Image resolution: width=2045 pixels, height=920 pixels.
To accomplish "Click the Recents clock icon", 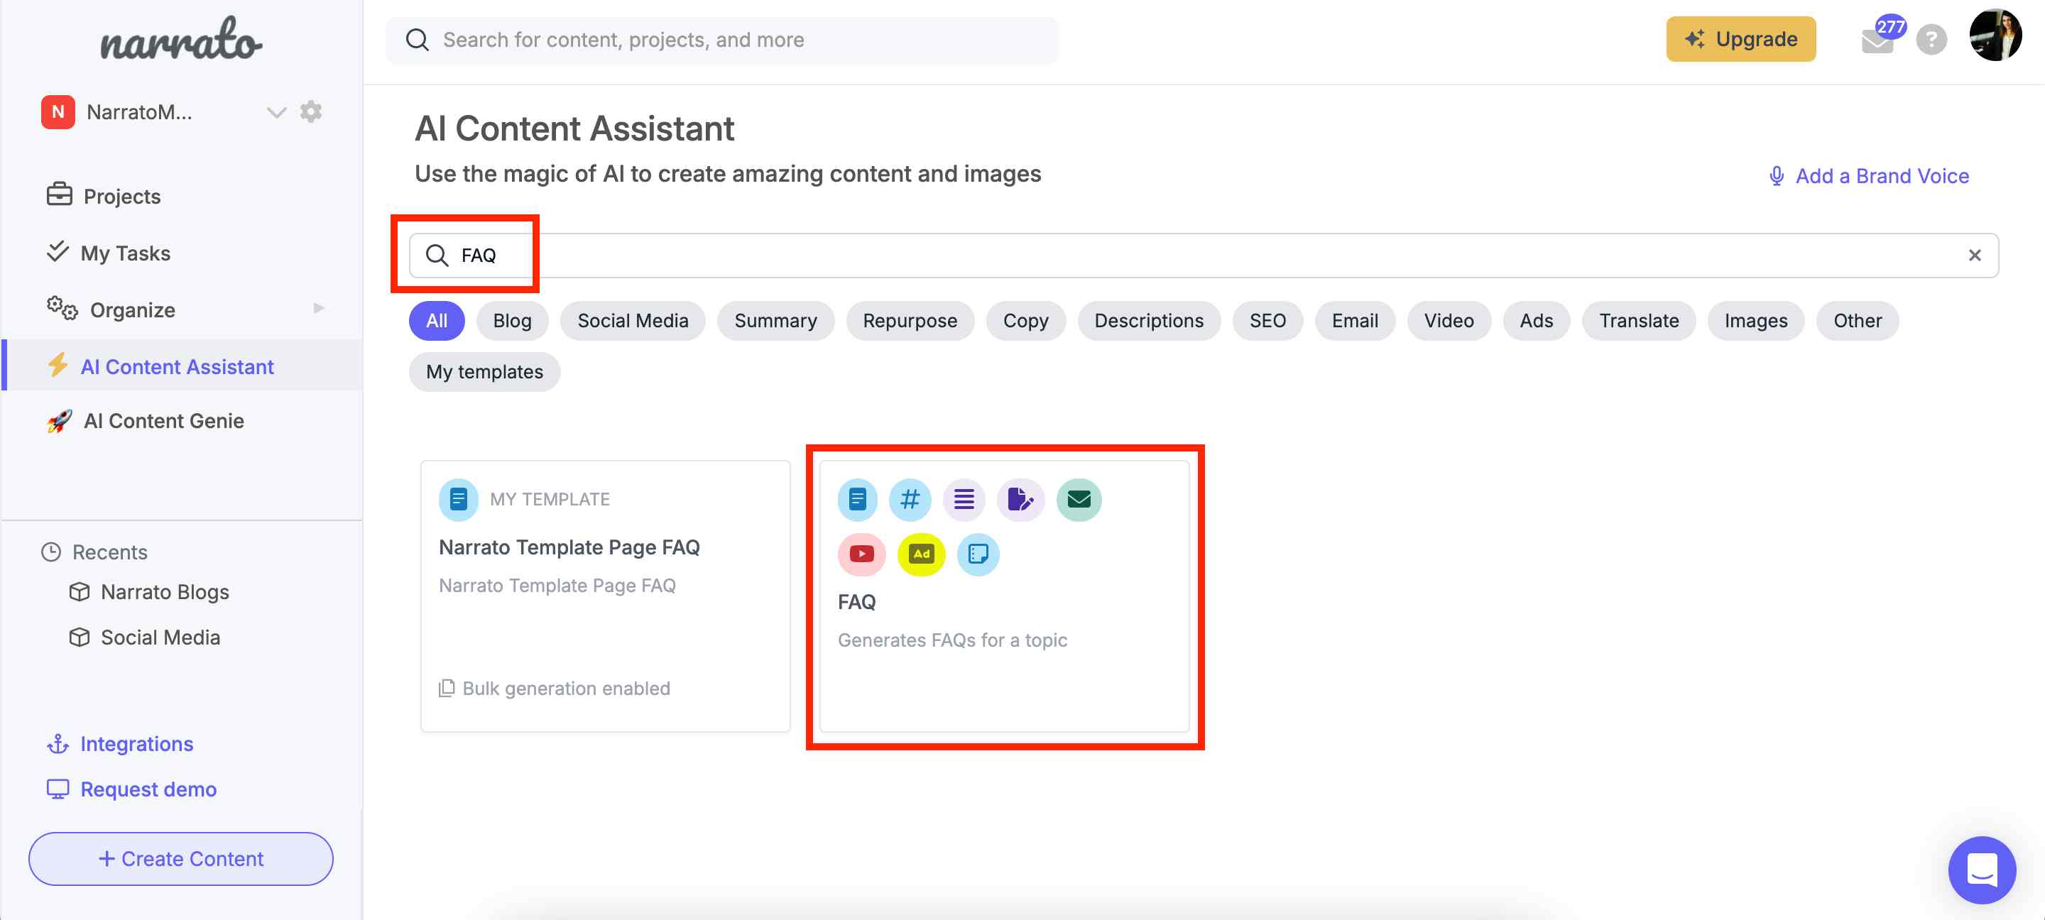I will pyautogui.click(x=51, y=552).
